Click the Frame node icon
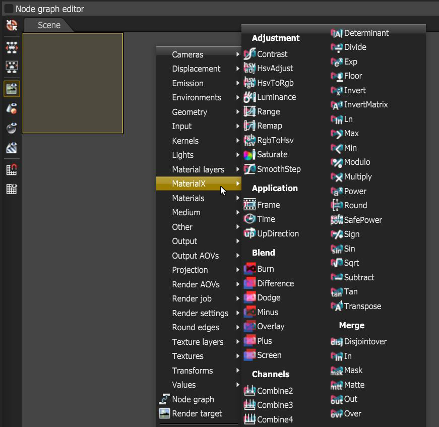The width and height of the screenshot is (439, 427). (249, 204)
